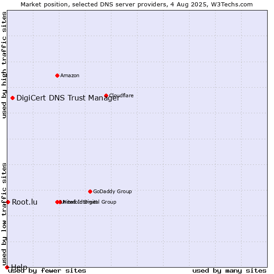Click the 'used by many sites' axis label
Viewport: 274px width, 274px height.
click(x=229, y=271)
